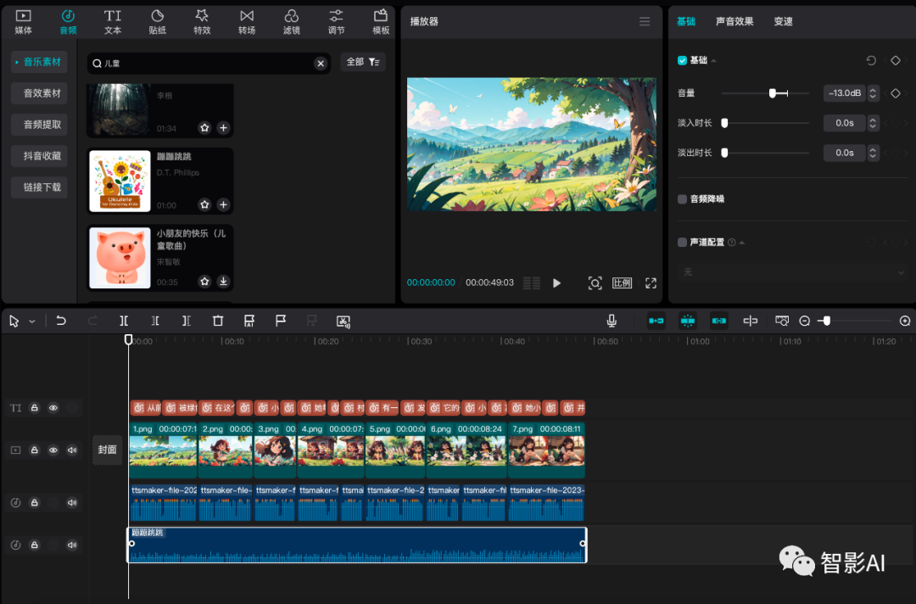
Task: Click the undo arrow in timeline toolbar
Action: pyautogui.click(x=61, y=321)
